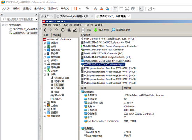The width and height of the screenshot is (192, 140).
Task: Revert to the previous snapshot
Action: (x=101, y=9)
